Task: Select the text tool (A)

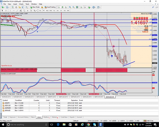Action: pos(27,10)
